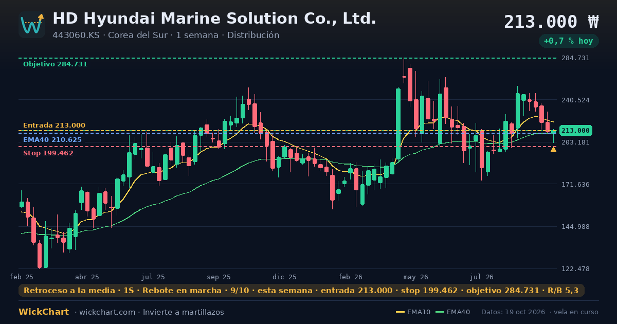
Task: Click the 240.524 price axis label
Action: [x=575, y=100]
